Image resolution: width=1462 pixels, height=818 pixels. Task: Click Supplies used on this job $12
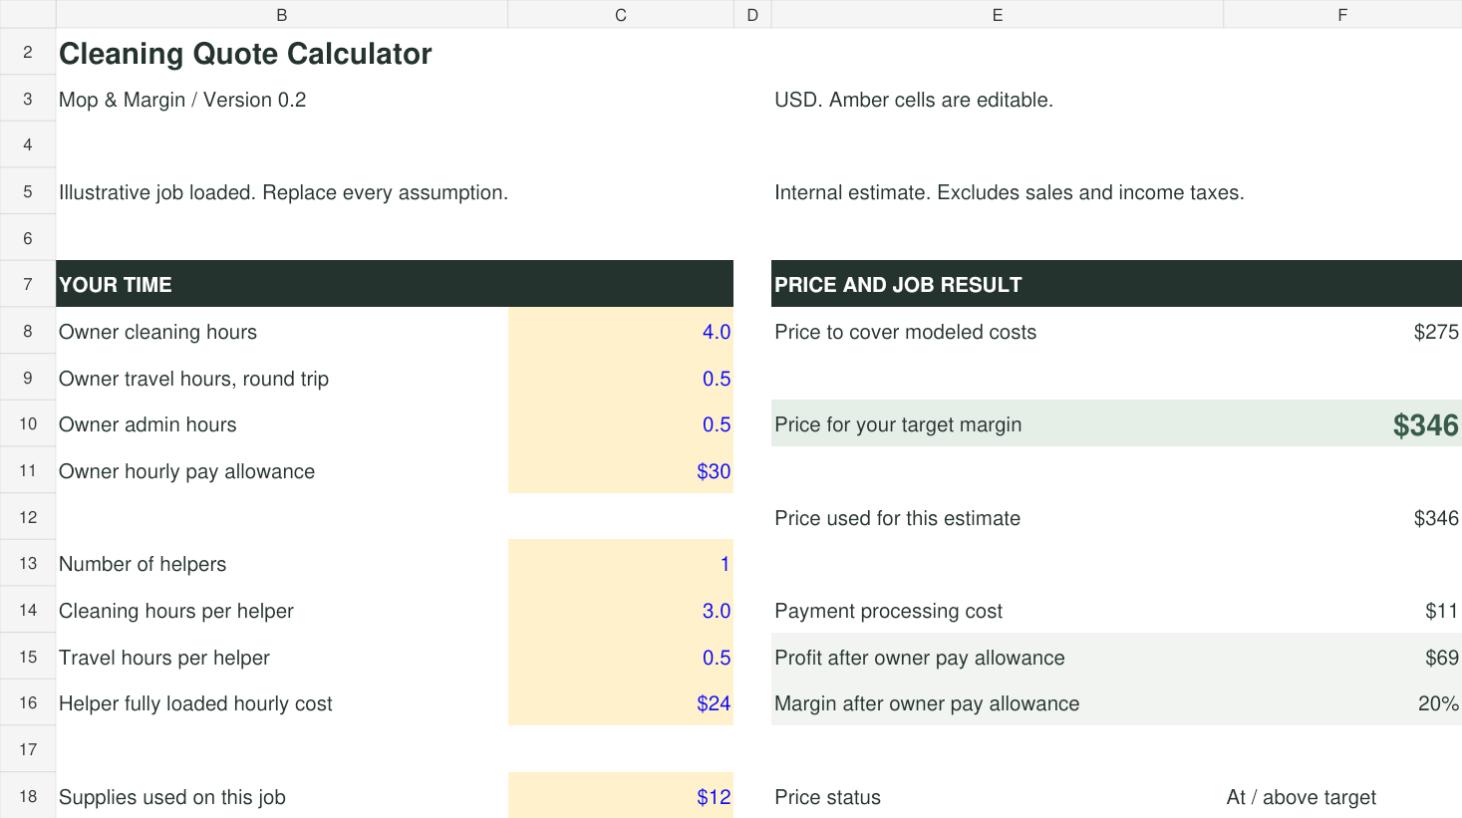point(620,795)
